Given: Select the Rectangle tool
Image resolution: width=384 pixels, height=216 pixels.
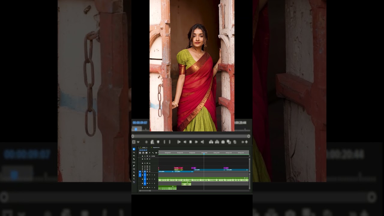Looking at the screenshot, I should tap(134, 169).
